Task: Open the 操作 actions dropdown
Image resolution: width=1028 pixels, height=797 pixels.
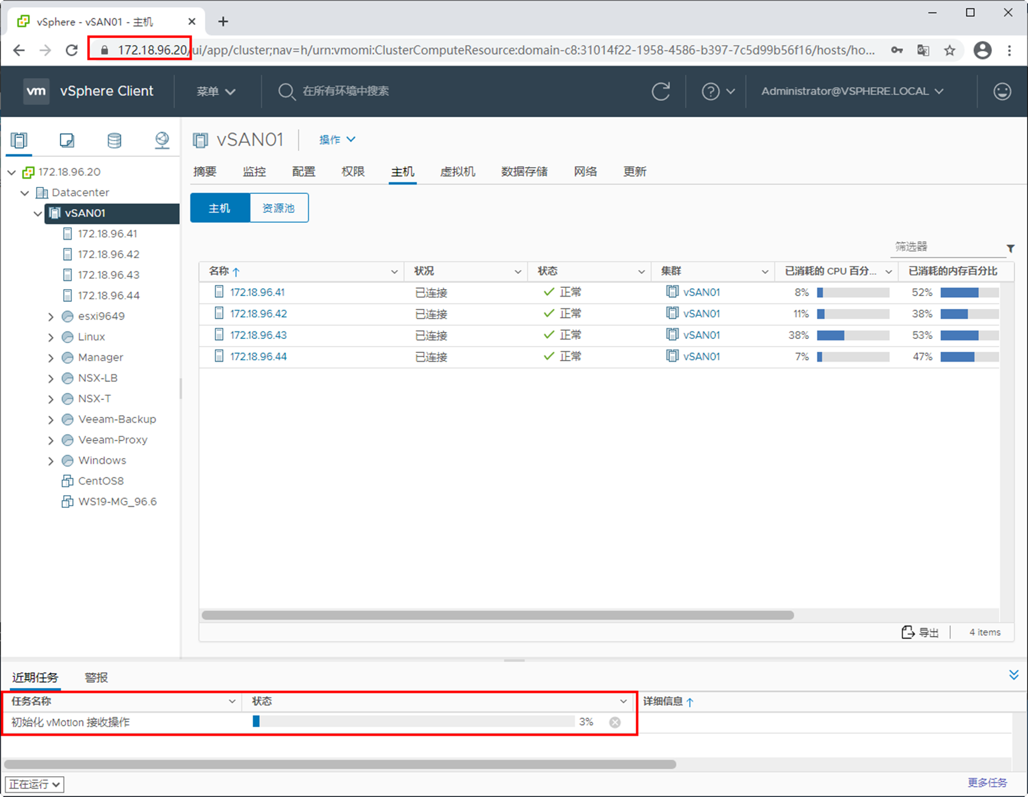Action: point(337,139)
